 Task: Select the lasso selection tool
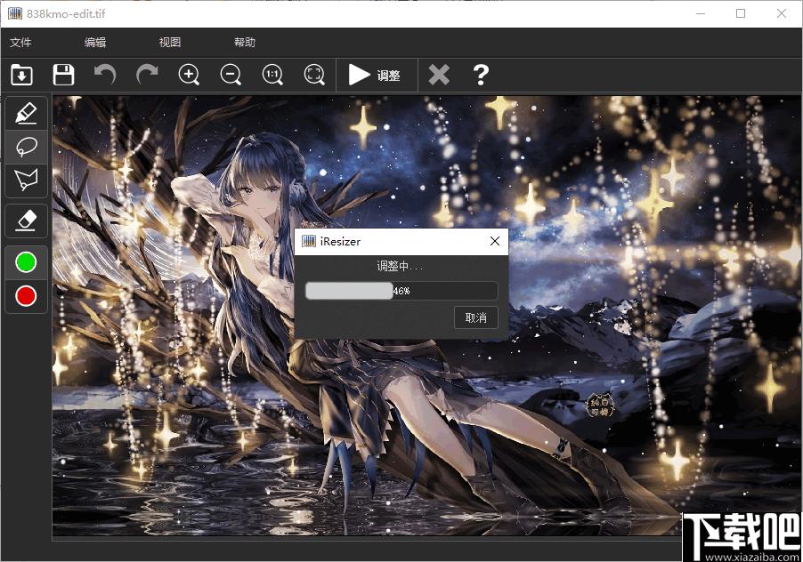pos(26,147)
